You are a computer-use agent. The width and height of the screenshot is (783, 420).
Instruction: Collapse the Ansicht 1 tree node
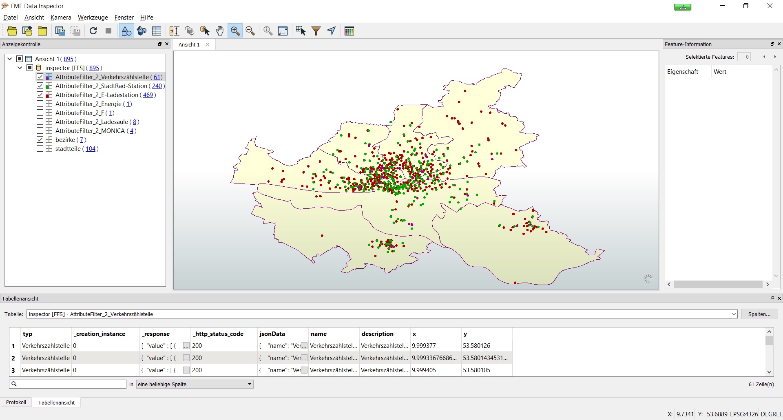tap(10, 59)
